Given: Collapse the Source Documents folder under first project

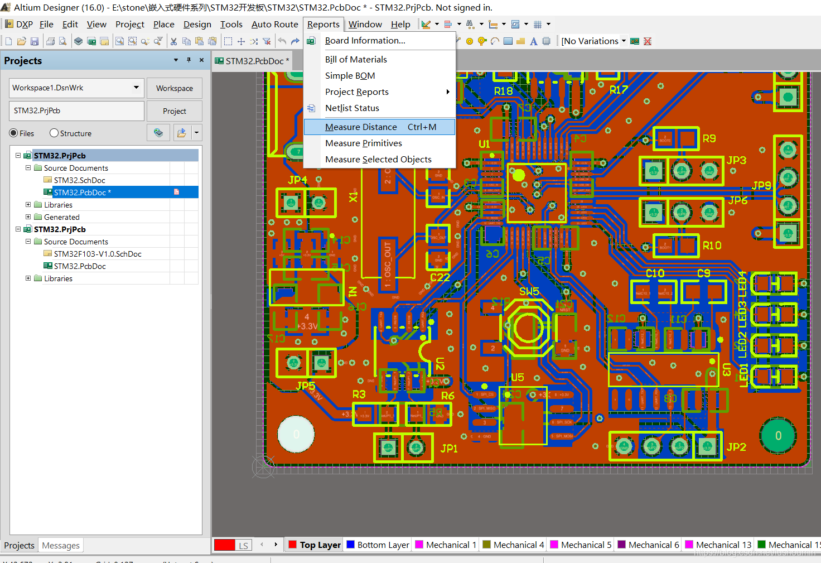Looking at the screenshot, I should click(28, 168).
